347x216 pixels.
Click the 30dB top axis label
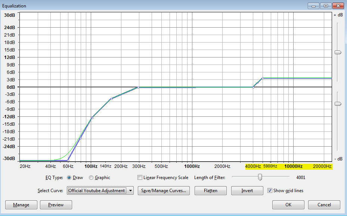[9, 15]
